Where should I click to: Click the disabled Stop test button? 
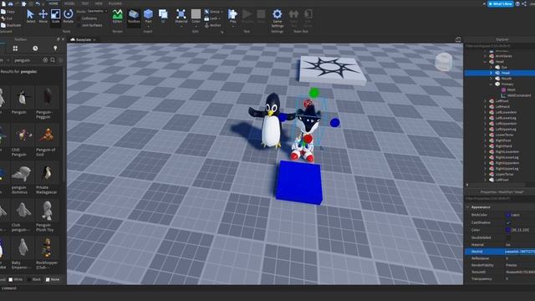pos(261,16)
